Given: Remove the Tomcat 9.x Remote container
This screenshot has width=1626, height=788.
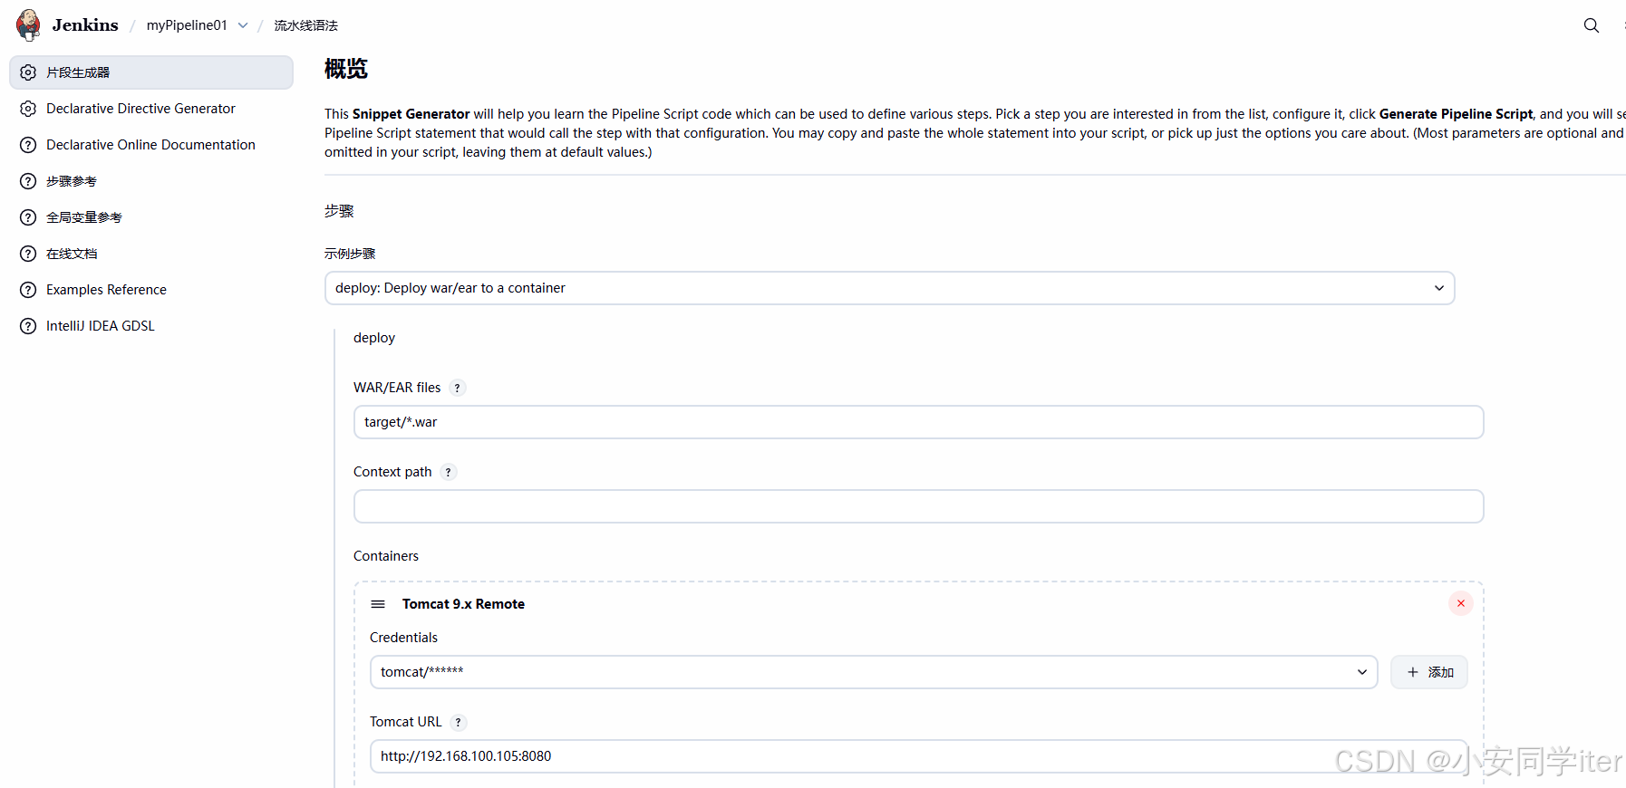Looking at the screenshot, I should (1460, 603).
